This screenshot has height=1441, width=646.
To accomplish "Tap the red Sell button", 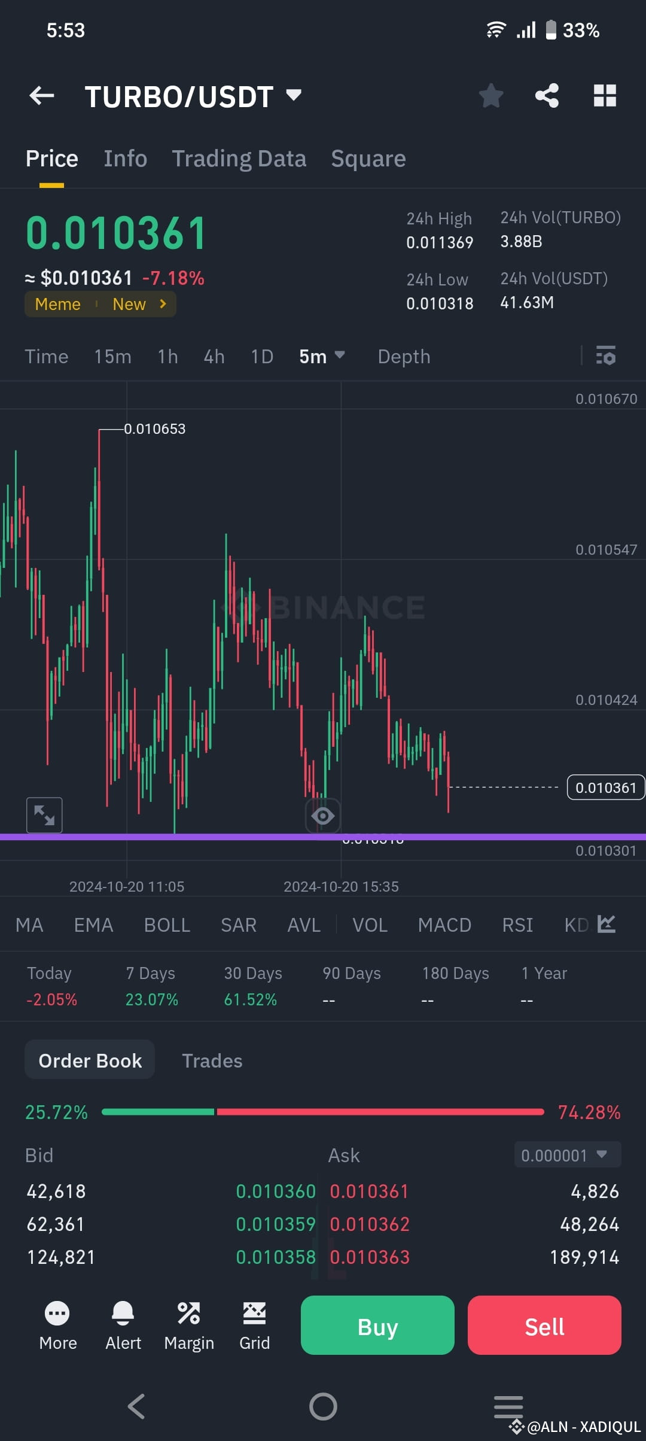I will pyautogui.click(x=544, y=1325).
